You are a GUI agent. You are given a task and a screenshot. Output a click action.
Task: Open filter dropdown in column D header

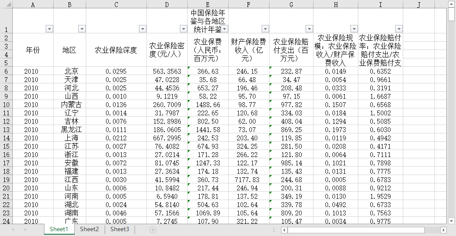click(183, 29)
